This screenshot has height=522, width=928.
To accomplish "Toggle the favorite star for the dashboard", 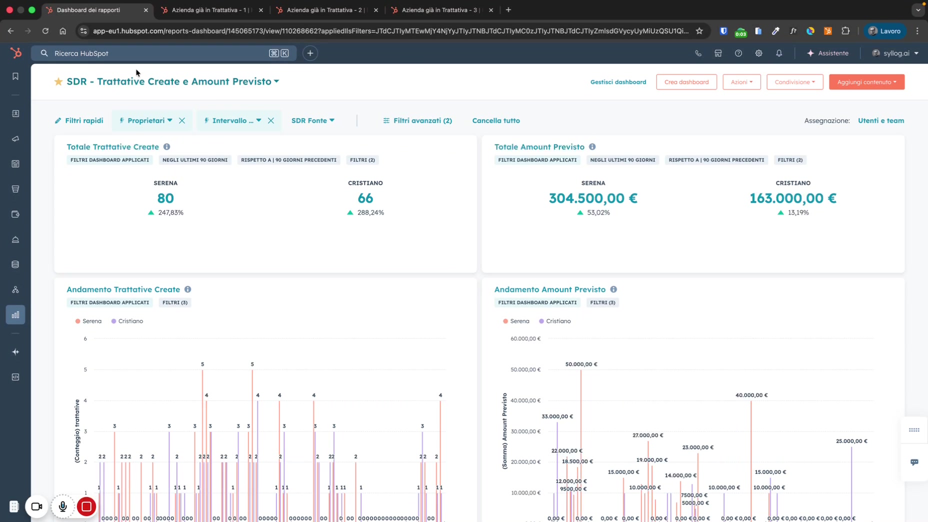I will (x=58, y=81).
